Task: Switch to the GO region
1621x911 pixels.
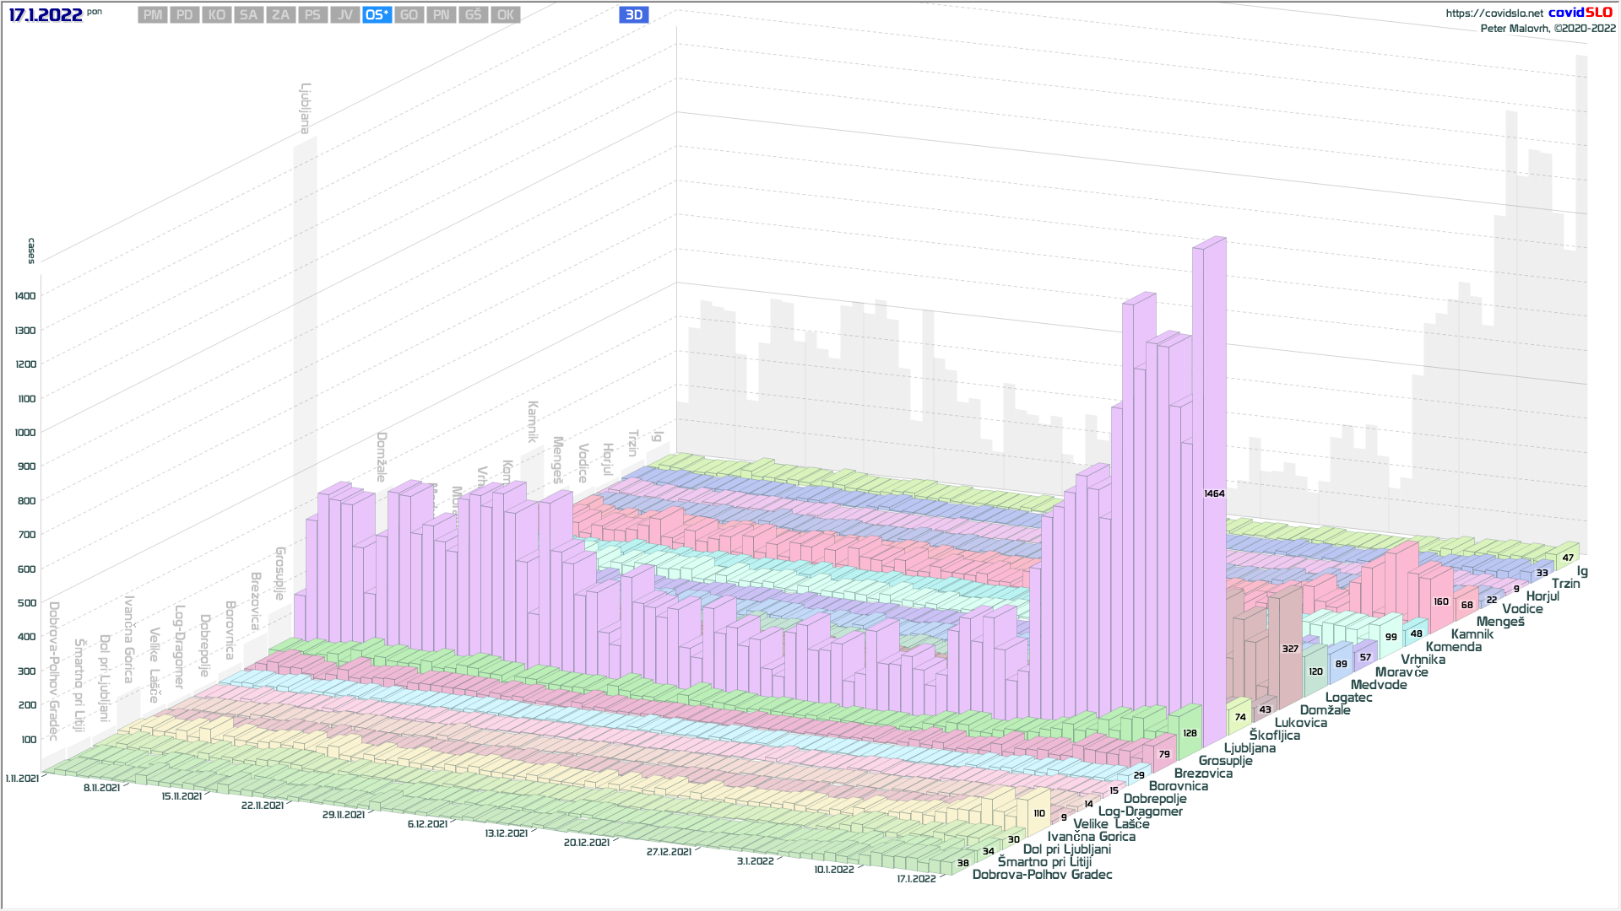Action: 409,15
